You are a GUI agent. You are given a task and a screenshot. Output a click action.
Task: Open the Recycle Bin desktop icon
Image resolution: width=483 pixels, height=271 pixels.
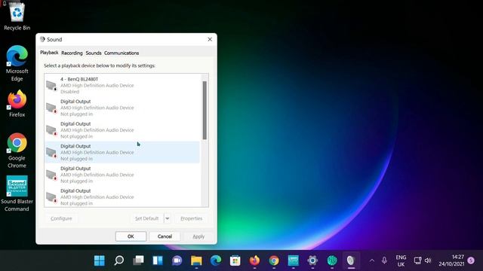click(x=17, y=15)
